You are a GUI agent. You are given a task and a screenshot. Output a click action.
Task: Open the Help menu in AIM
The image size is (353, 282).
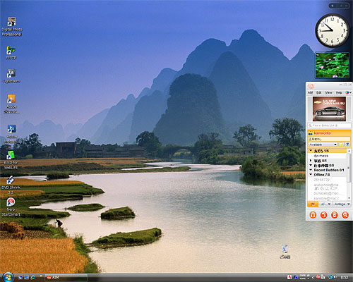point(339,92)
